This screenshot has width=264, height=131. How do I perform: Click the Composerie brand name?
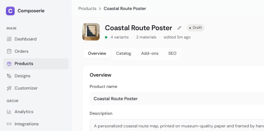click(31, 11)
